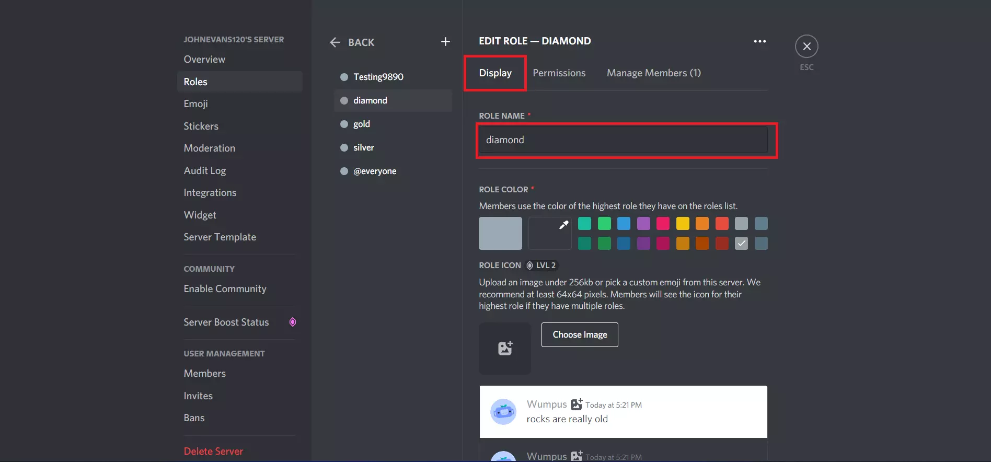991x462 pixels.
Task: Open the Bans page
Action: [x=240, y=418]
